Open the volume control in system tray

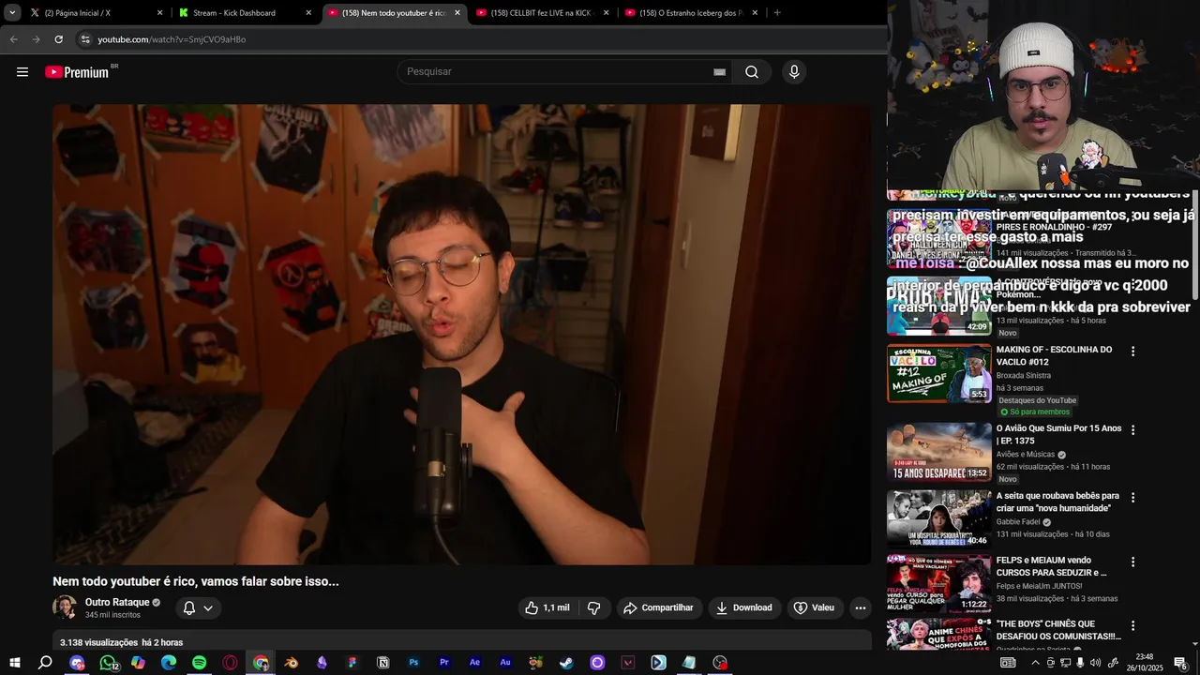[x=1095, y=663]
